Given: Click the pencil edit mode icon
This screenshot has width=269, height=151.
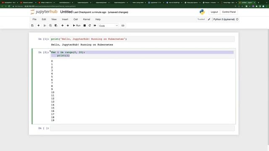Looking at the screenshot, I should click(209, 19).
